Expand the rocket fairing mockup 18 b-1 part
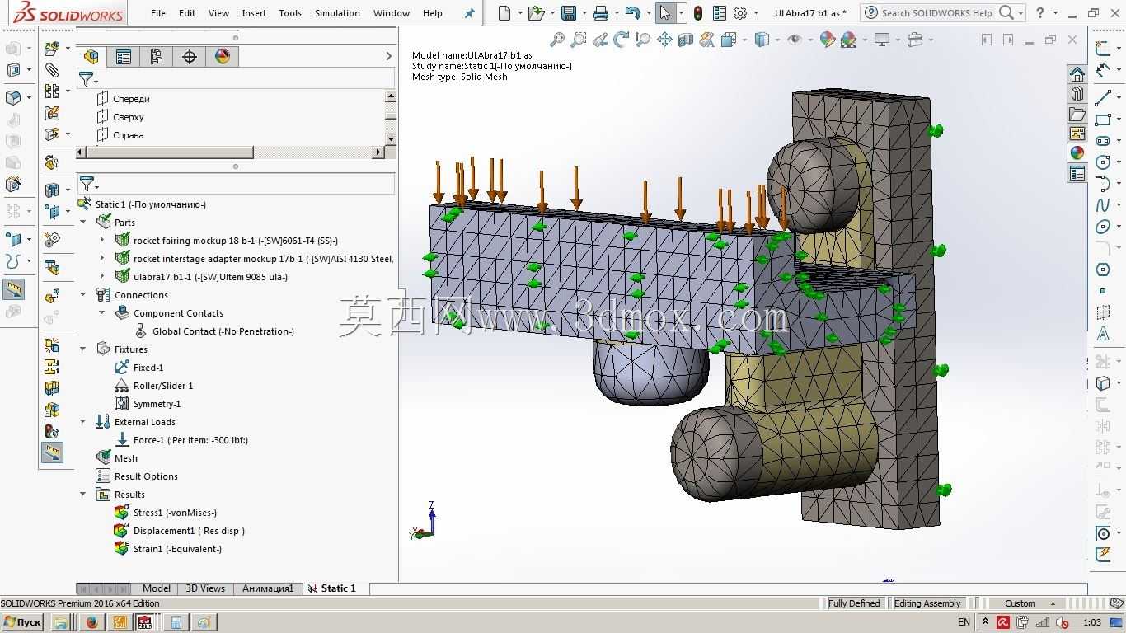This screenshot has height=633, width=1126. (102, 241)
